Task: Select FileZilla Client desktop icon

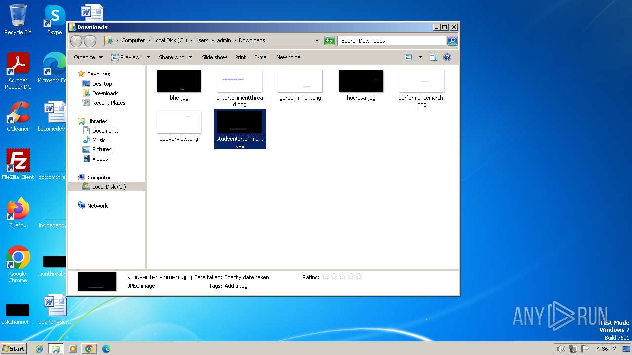Action: (x=18, y=164)
